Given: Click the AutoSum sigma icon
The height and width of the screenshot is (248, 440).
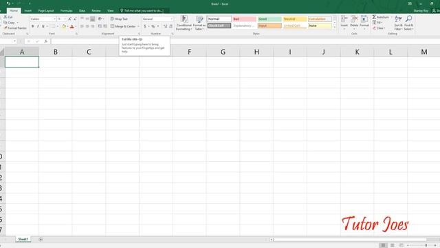Looking at the screenshot, I should pos(374,17).
